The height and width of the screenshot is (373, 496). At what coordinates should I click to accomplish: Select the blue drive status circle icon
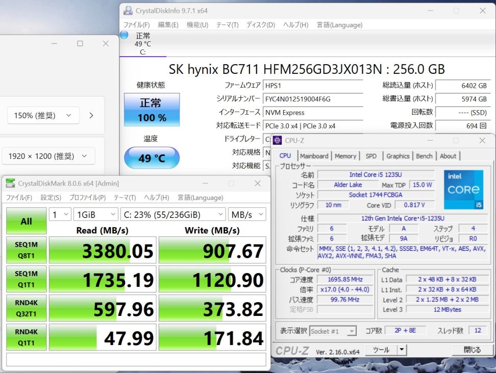click(x=124, y=35)
